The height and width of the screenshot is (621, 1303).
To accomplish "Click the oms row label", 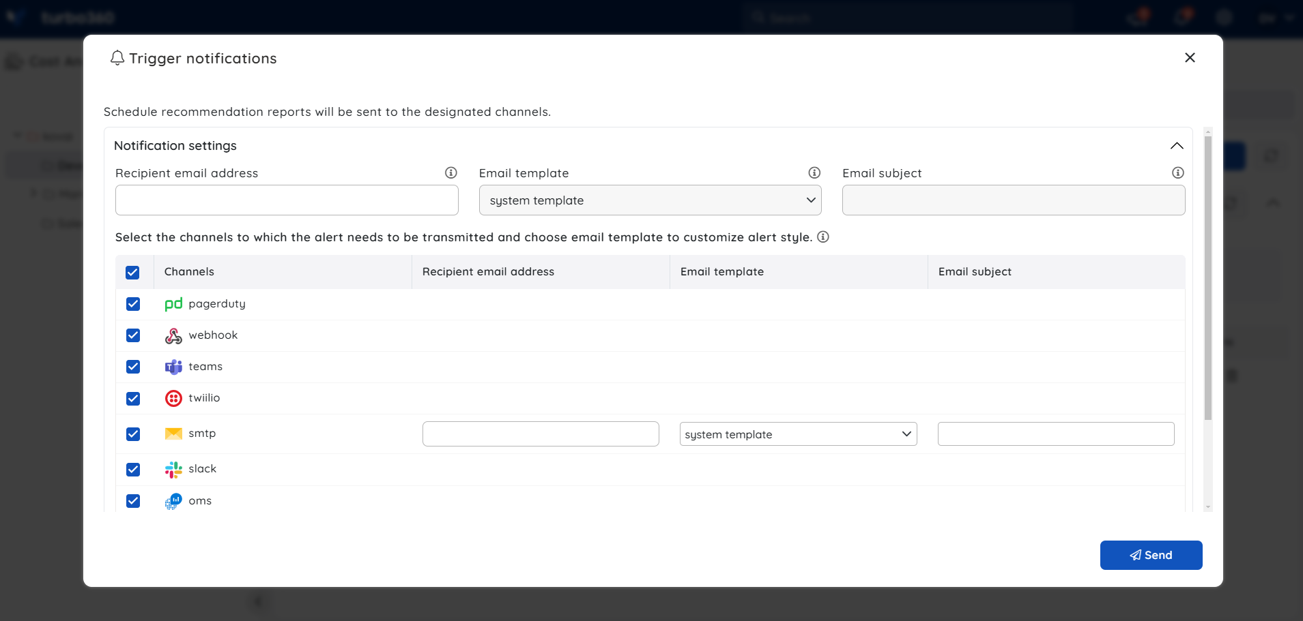I will [x=200, y=501].
